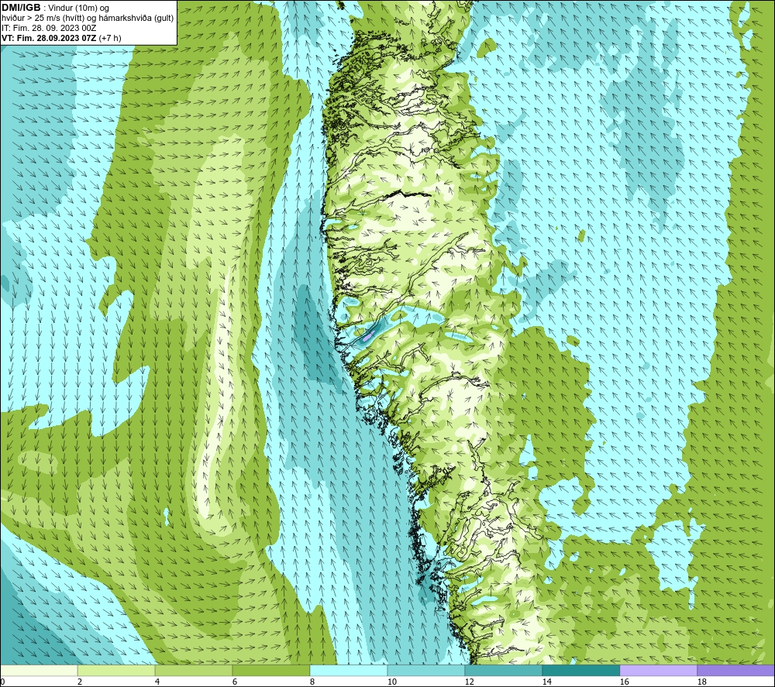Click the 18+ m/s purple legend swatch

(735, 670)
